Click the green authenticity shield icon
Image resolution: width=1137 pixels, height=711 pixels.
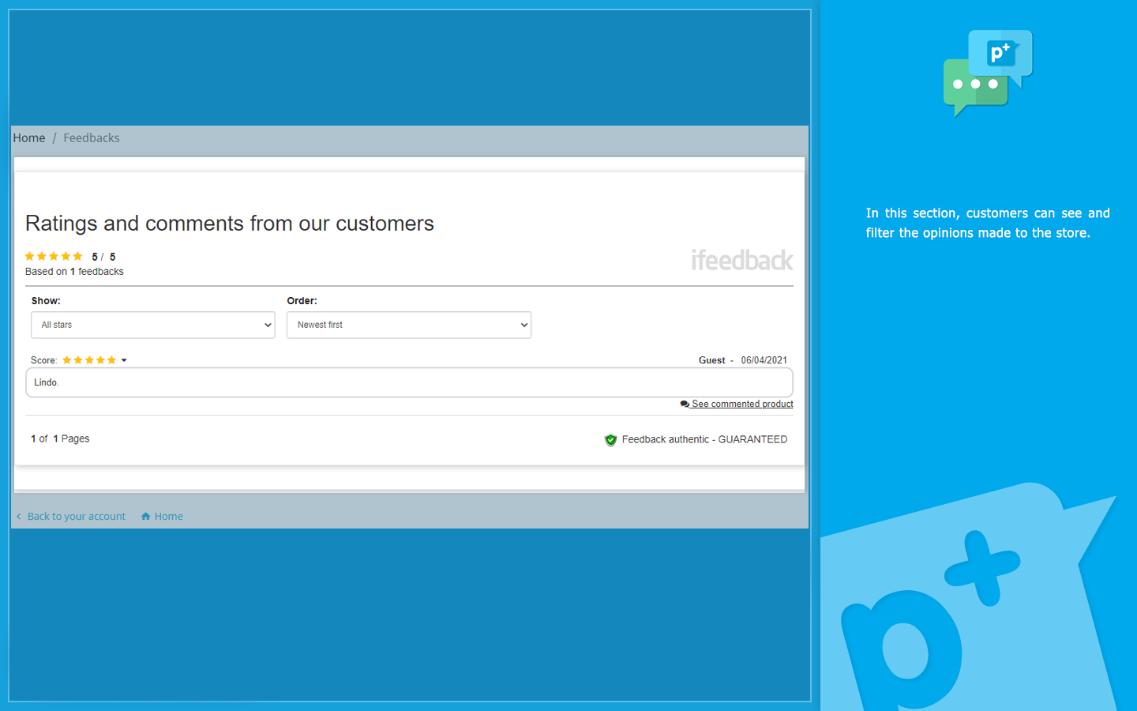point(610,440)
